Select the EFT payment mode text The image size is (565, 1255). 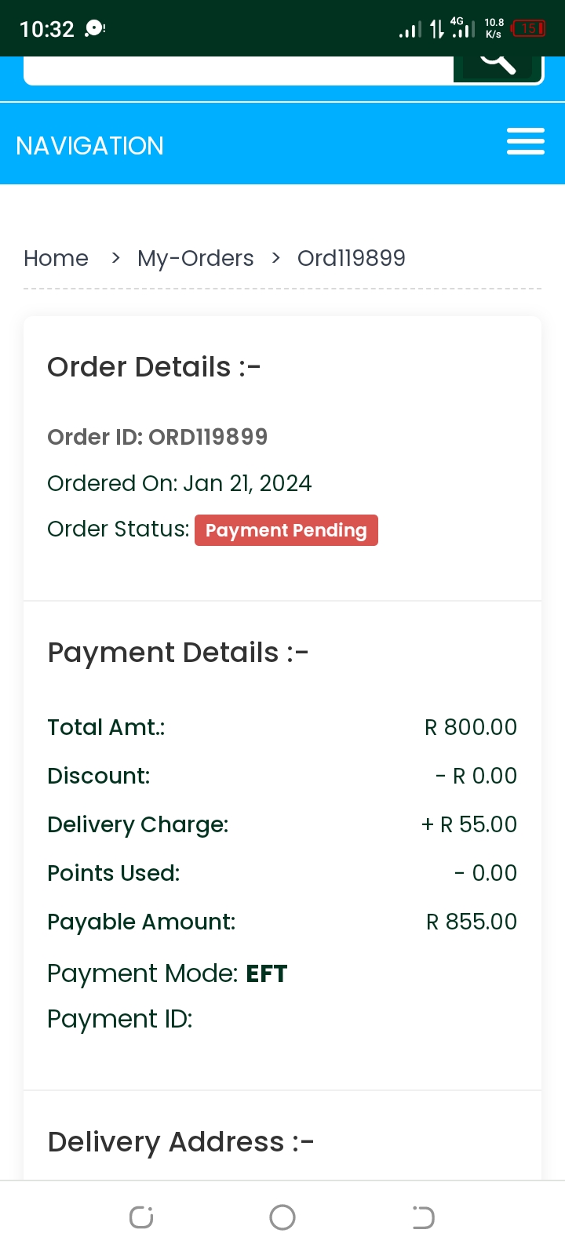pyautogui.click(x=267, y=973)
